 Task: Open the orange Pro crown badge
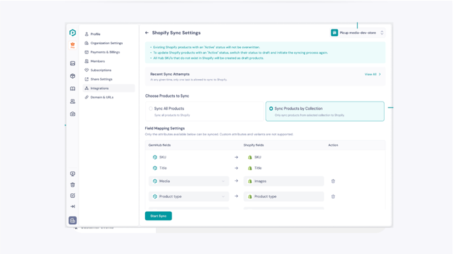click(73, 45)
